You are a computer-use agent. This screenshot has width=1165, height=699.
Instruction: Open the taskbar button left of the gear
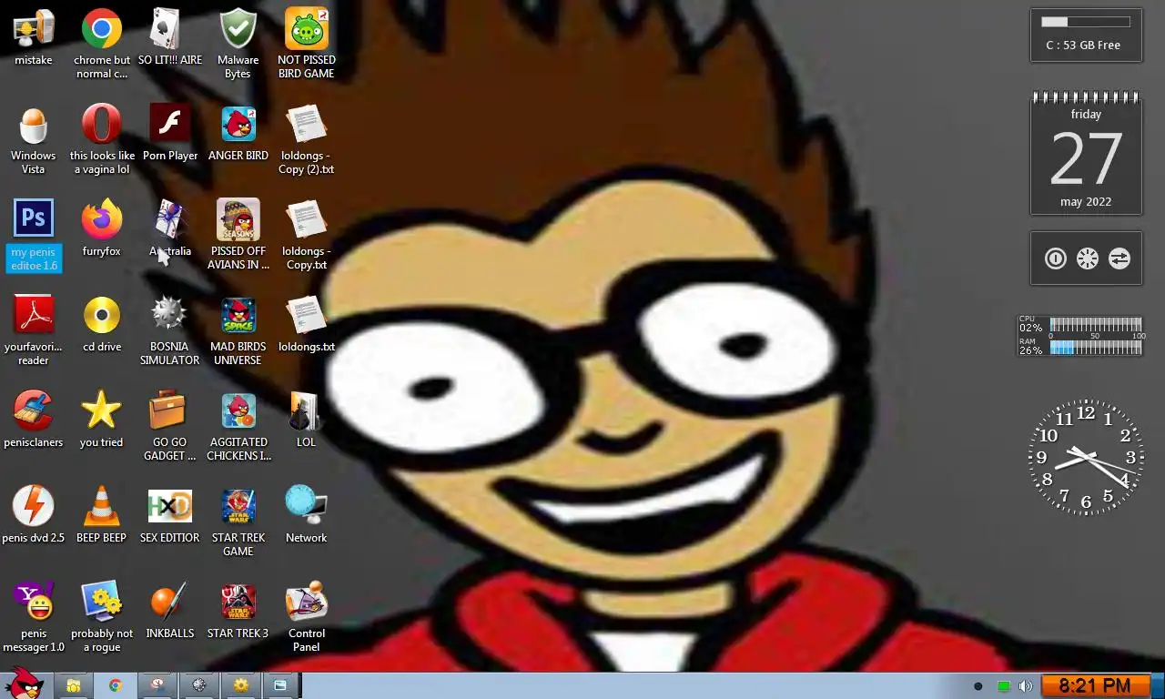click(x=199, y=685)
